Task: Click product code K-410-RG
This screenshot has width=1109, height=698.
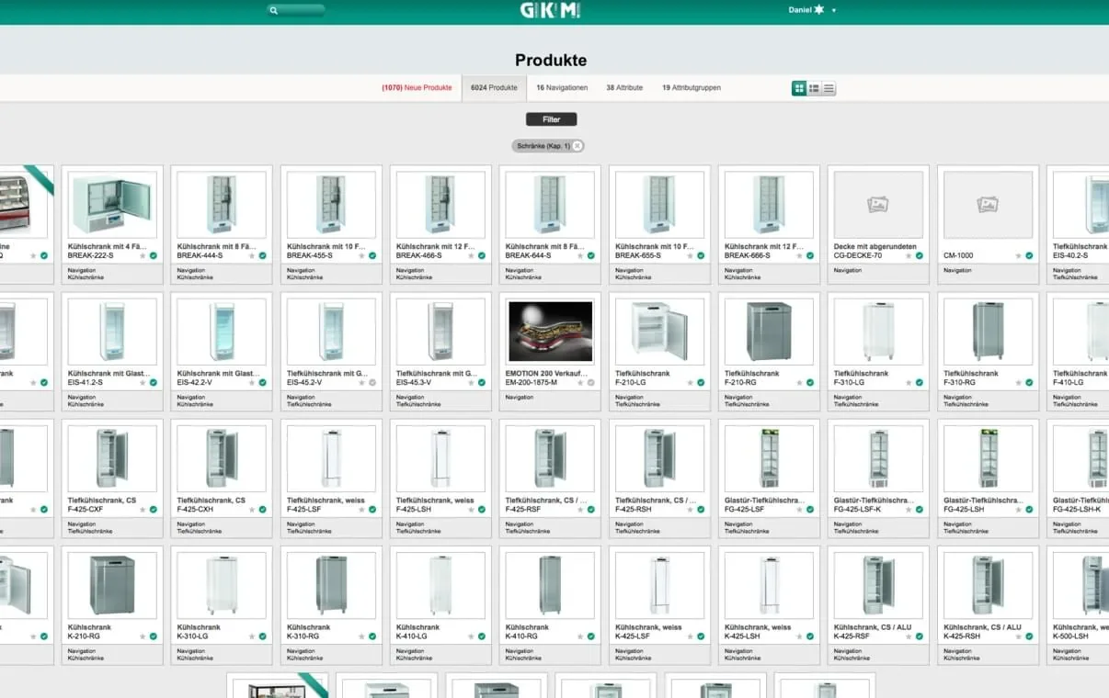Action: [521, 636]
